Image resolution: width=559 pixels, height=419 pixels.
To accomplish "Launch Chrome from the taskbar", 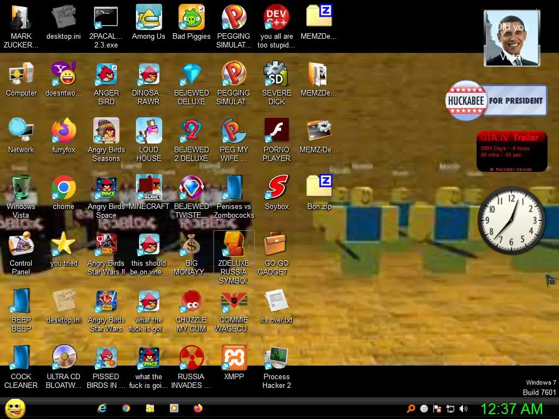I will click(126, 408).
